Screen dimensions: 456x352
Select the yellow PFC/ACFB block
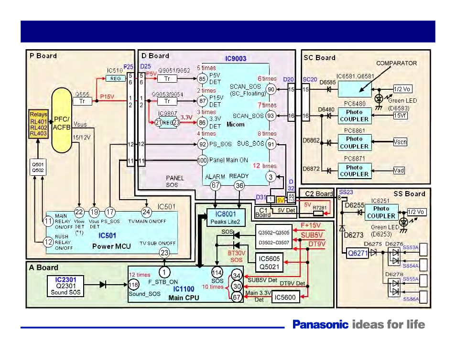point(62,120)
